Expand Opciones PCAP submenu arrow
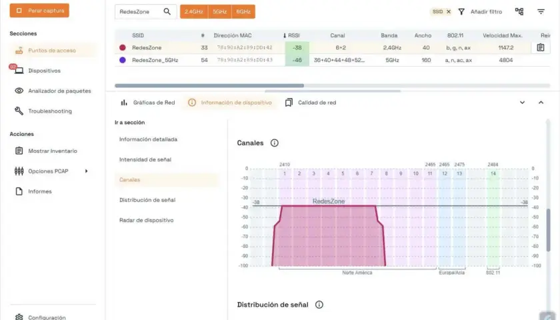 click(86, 171)
